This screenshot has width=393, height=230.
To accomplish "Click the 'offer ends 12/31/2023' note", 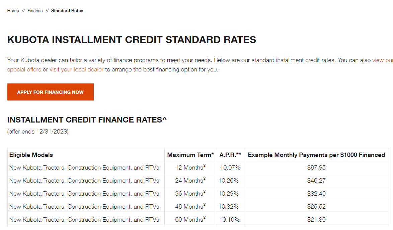I will [x=38, y=132].
